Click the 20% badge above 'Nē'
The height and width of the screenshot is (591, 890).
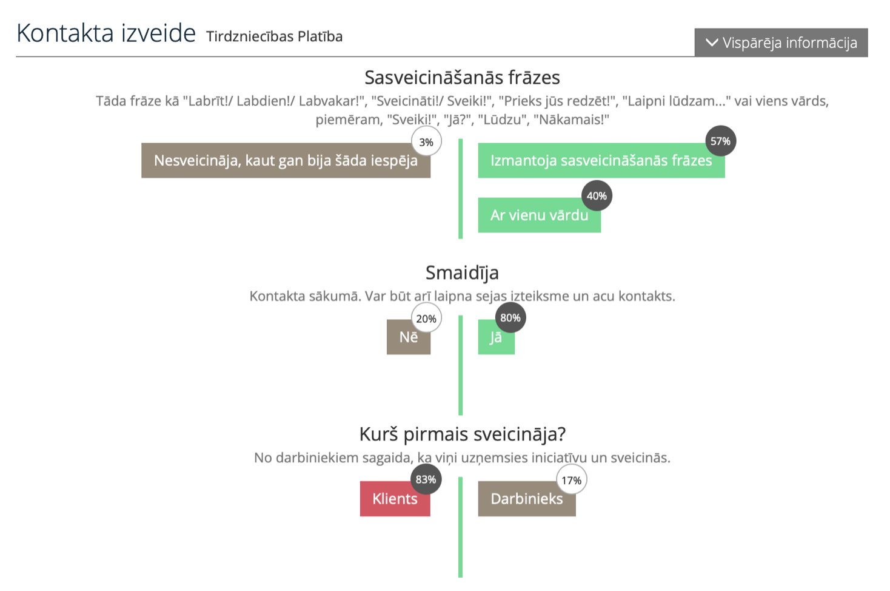click(426, 317)
